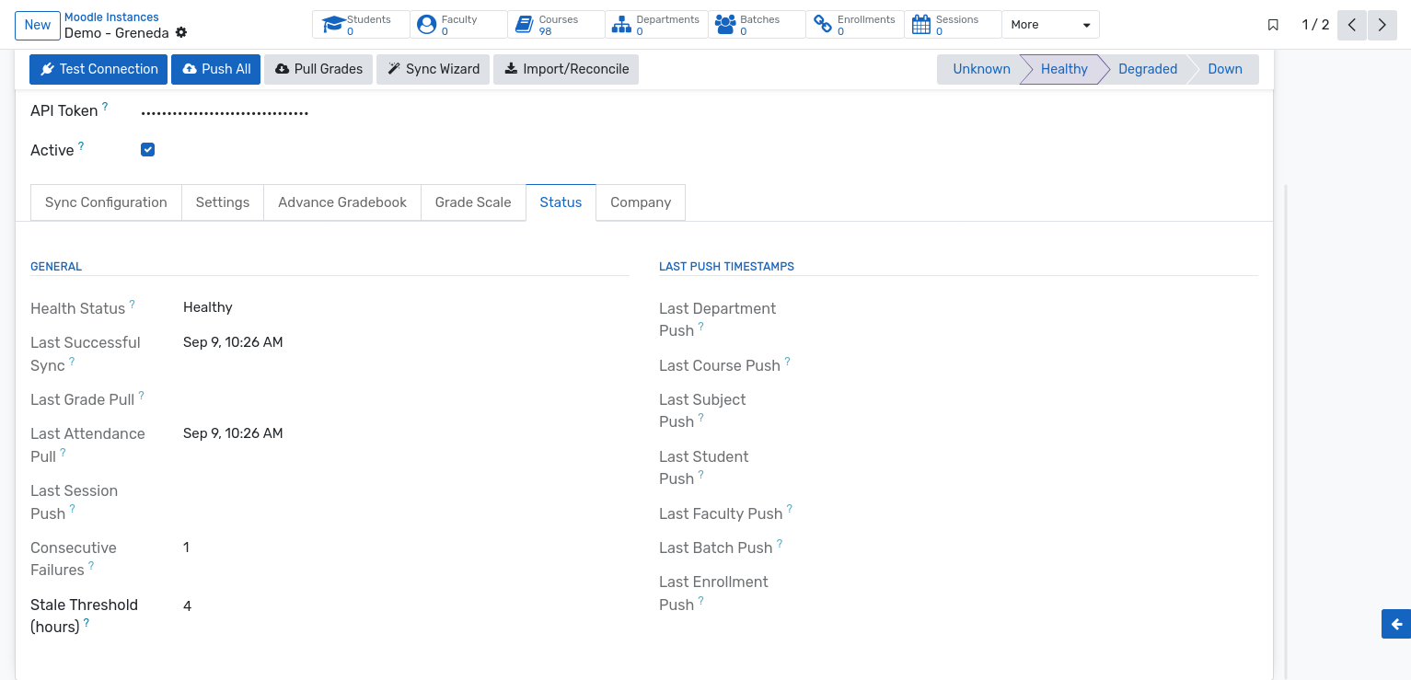1411x680 pixels.
Task: Open the Departments stat button
Action: (656, 25)
